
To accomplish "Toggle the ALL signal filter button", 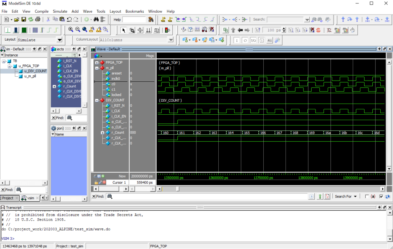I will (269, 40).
